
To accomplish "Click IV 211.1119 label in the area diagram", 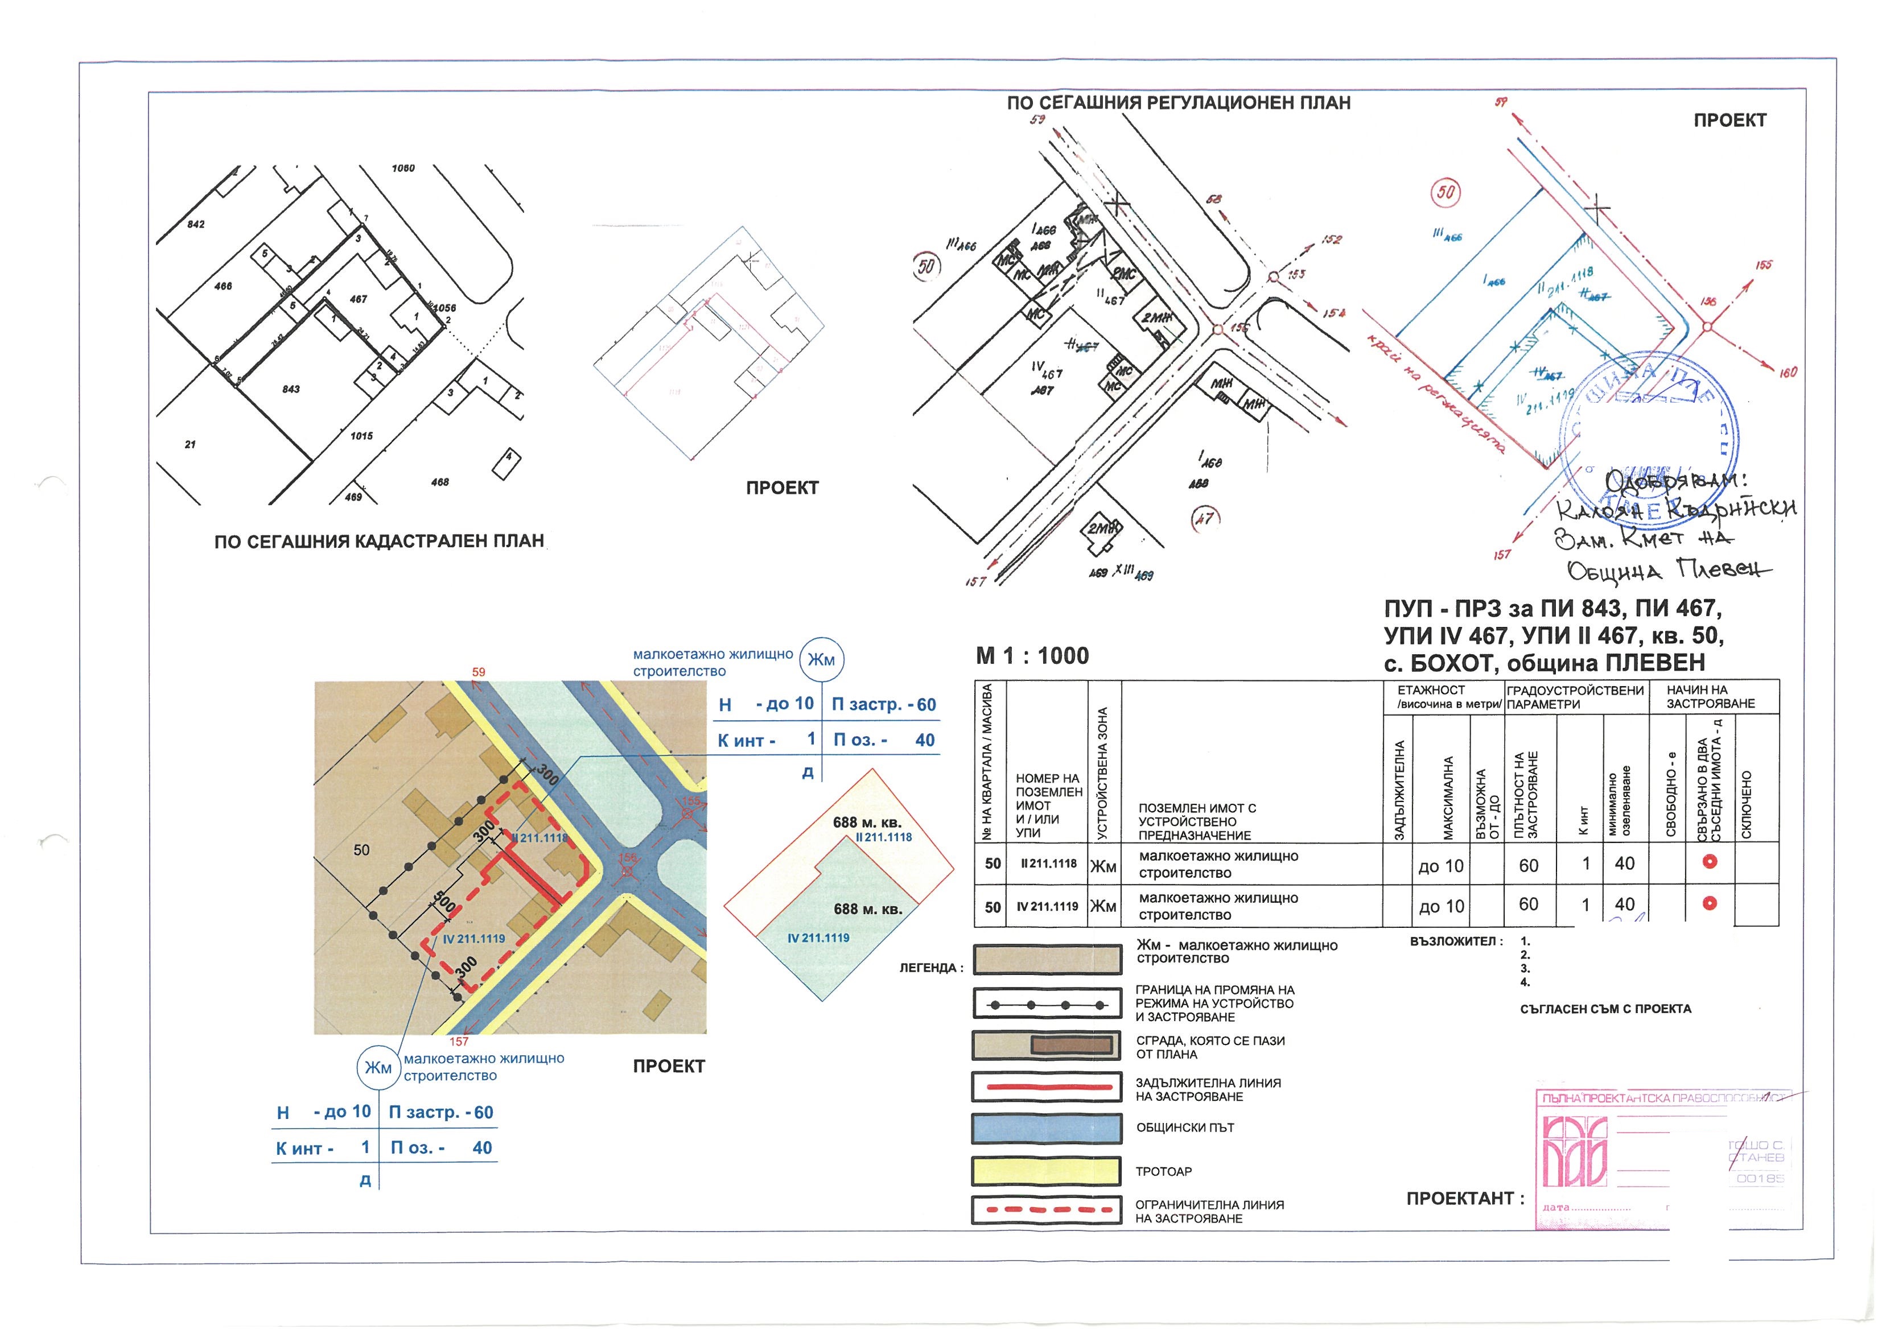I will [818, 938].
